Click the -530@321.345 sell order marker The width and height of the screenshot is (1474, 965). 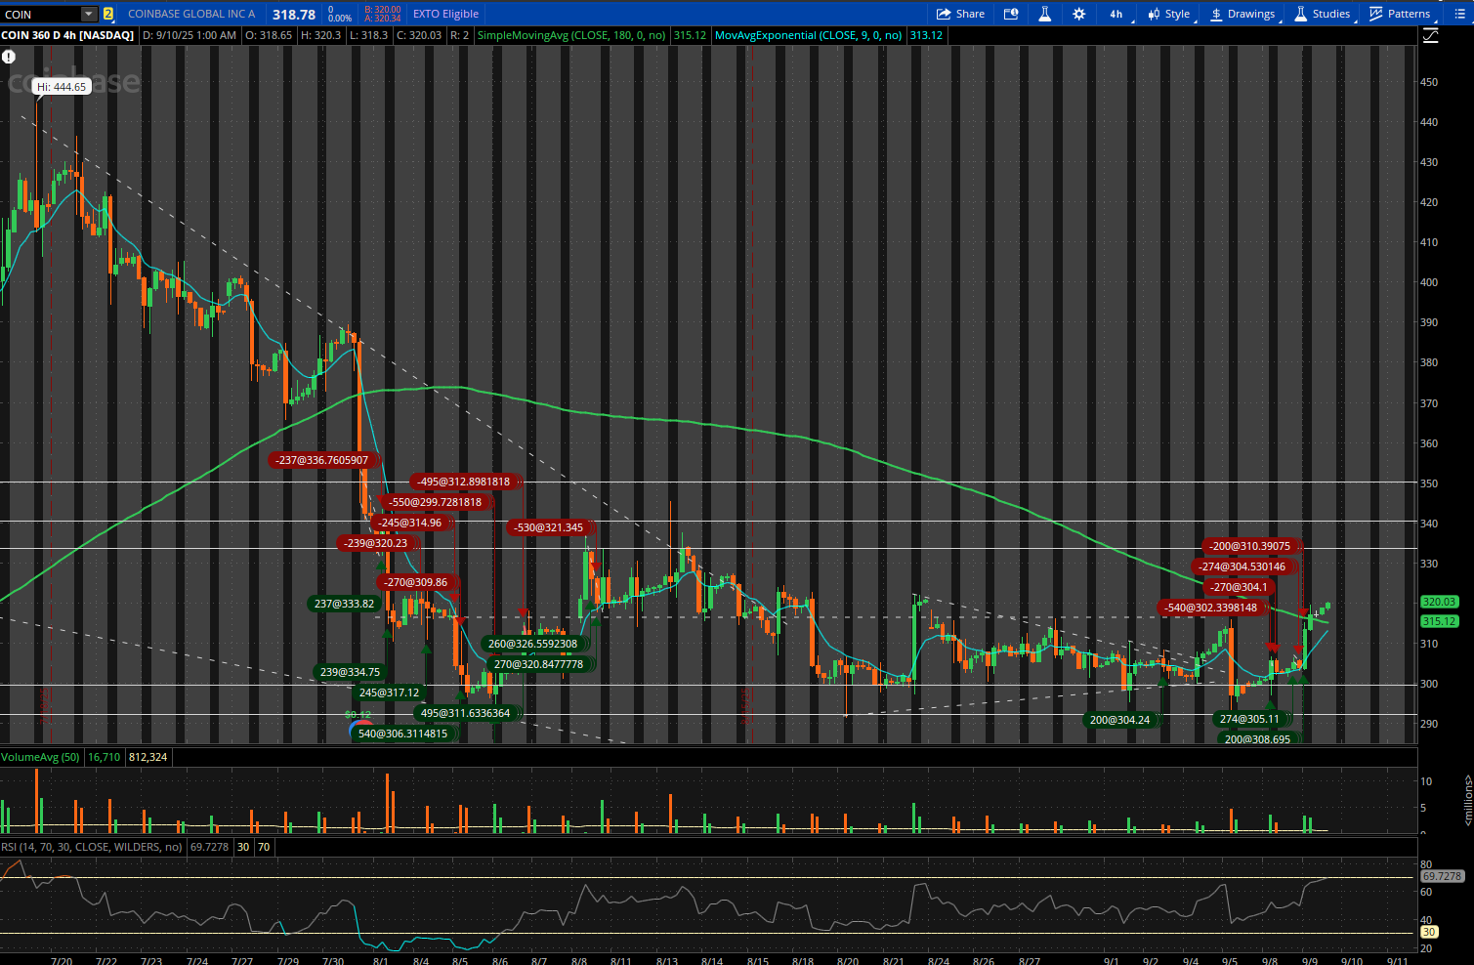(549, 527)
